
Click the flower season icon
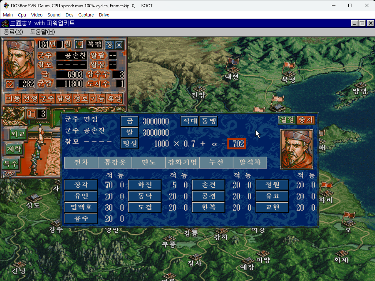coord(79,45)
